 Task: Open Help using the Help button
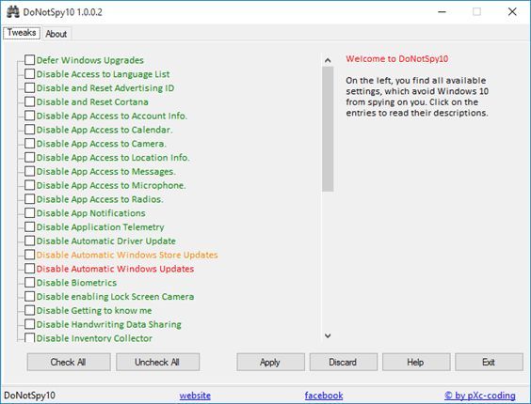tap(416, 362)
